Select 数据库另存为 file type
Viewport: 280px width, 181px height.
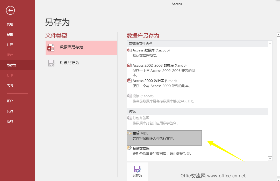81,48
